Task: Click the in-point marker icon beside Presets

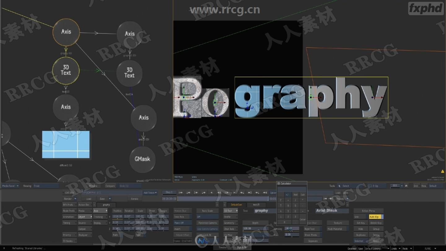Action: (x=325, y=199)
